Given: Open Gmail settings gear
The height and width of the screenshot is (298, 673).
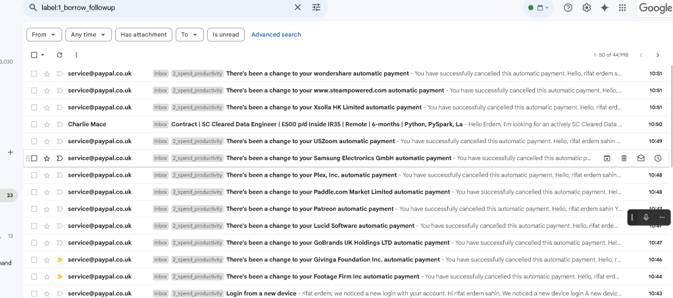Looking at the screenshot, I should (586, 7).
